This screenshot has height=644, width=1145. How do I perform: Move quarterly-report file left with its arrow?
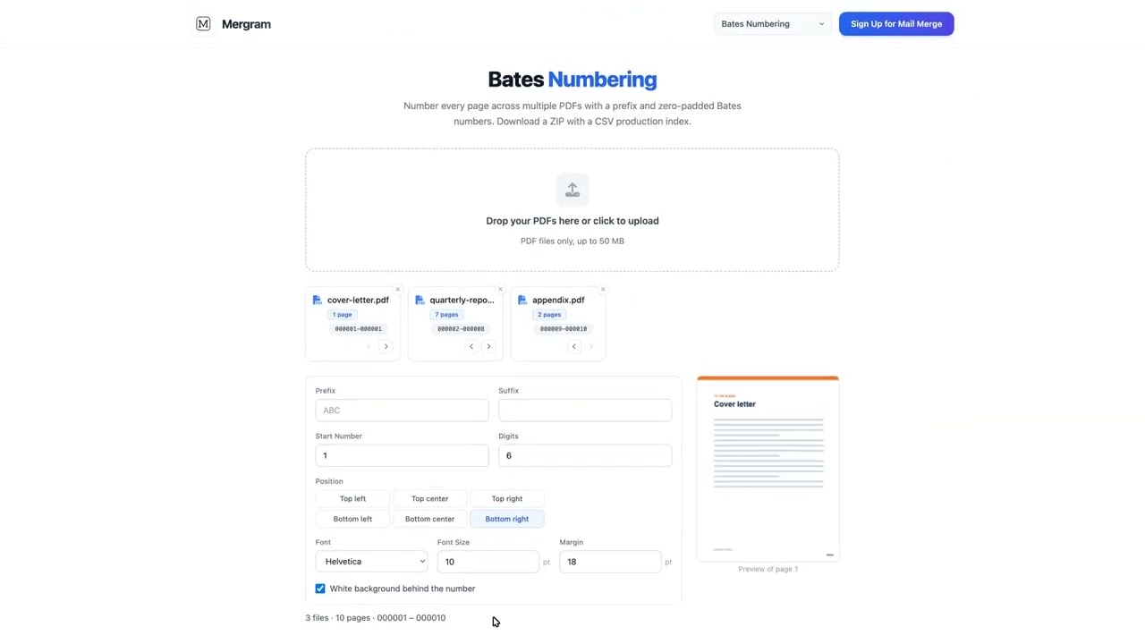471,346
